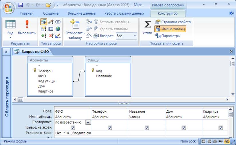Viewport: 236px width, 145px height.
Task: Click the sort cell under Название
Action: (x=147, y=122)
